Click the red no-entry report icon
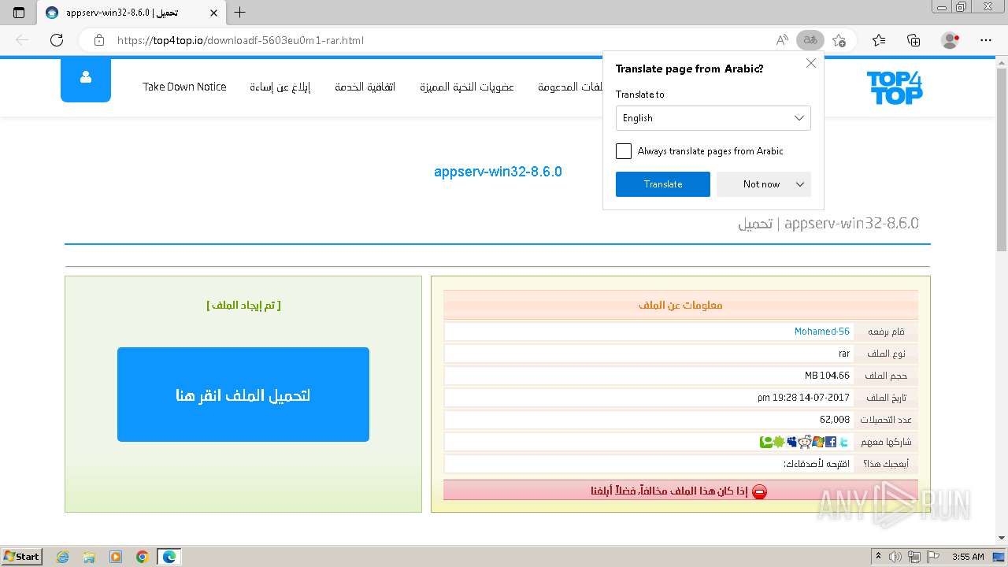The width and height of the screenshot is (1008, 567). (x=759, y=491)
